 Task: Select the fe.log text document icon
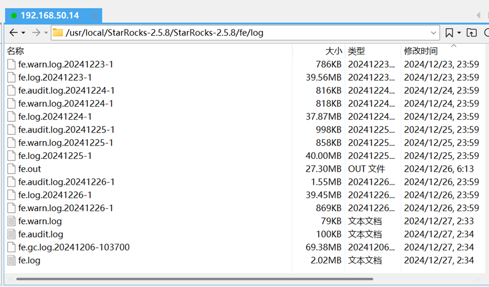click(12, 260)
